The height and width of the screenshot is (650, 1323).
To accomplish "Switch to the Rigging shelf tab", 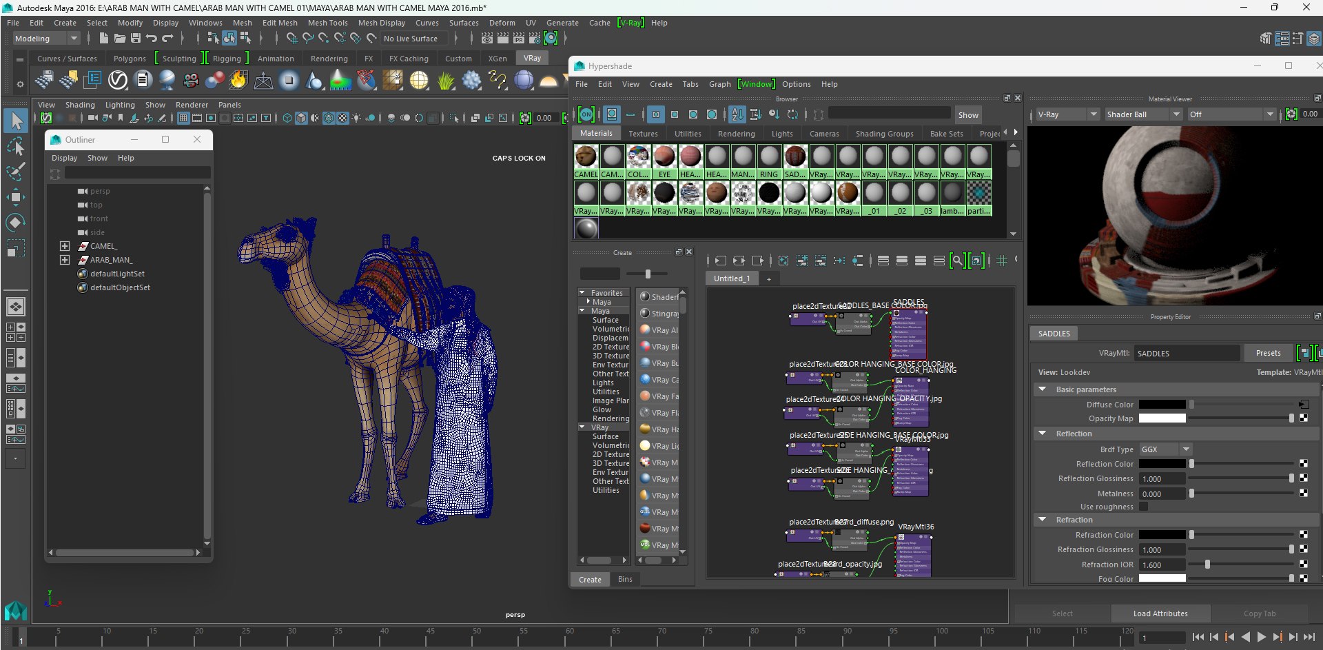I will point(227,59).
